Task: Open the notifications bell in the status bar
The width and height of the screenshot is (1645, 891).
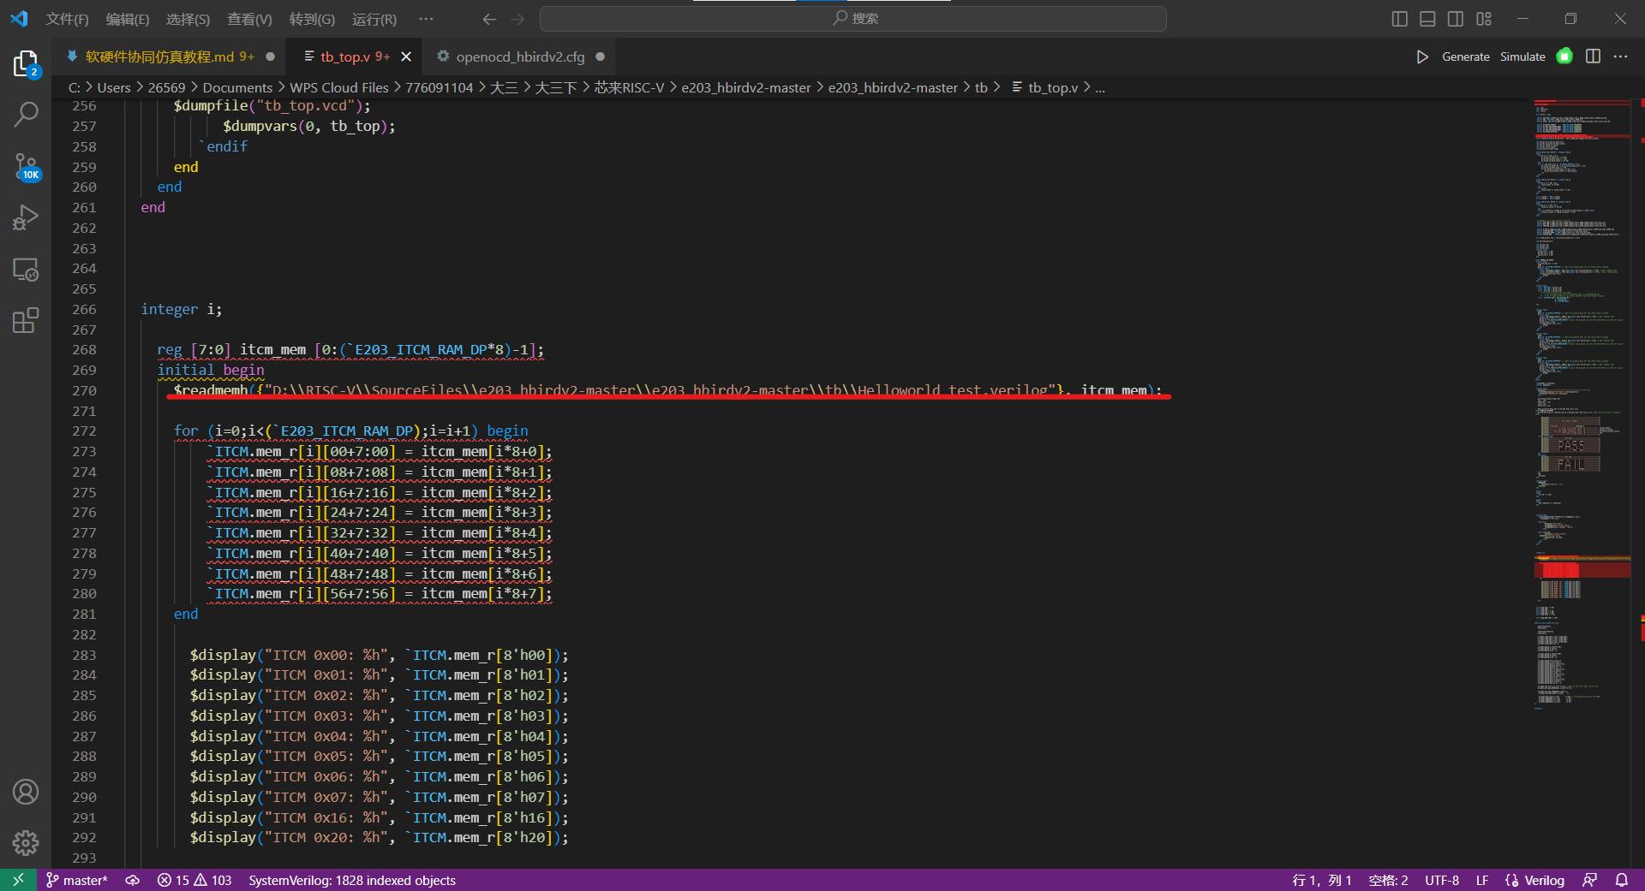Action: coord(1621,880)
